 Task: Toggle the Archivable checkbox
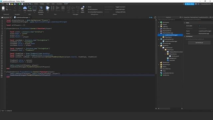199,26
